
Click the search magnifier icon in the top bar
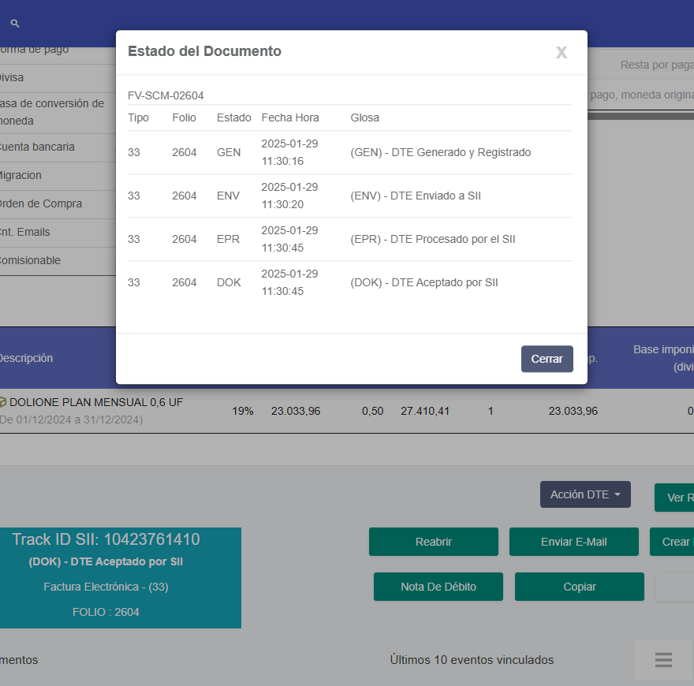point(14,24)
